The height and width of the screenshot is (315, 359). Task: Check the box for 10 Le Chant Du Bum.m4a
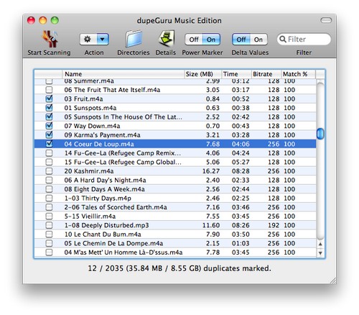[x=49, y=234]
